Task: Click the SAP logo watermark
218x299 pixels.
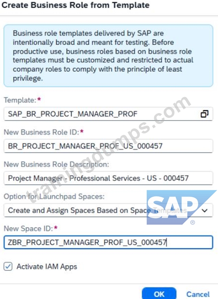Action: [181, 207]
